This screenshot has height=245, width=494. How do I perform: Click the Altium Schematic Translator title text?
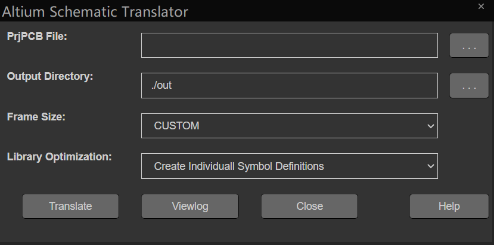point(95,12)
